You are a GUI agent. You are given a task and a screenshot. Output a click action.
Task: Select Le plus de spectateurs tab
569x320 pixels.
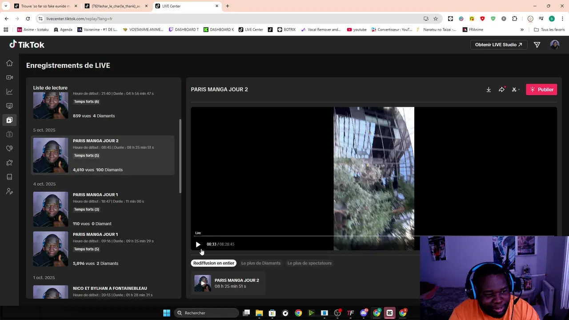(x=309, y=263)
